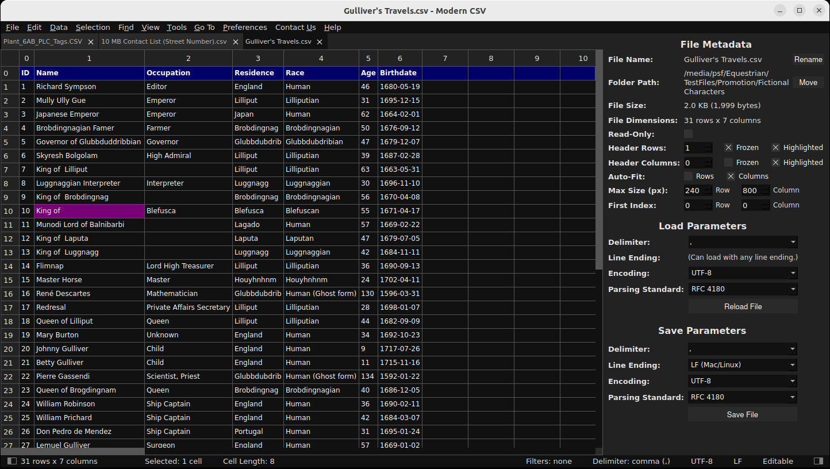The height and width of the screenshot is (469, 830).
Task: Click 'Filters: none' in status bar
Action: (549, 461)
